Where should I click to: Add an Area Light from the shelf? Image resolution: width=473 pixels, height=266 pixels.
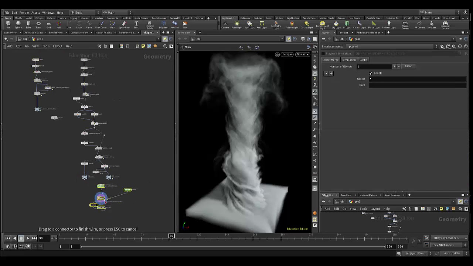click(262, 25)
